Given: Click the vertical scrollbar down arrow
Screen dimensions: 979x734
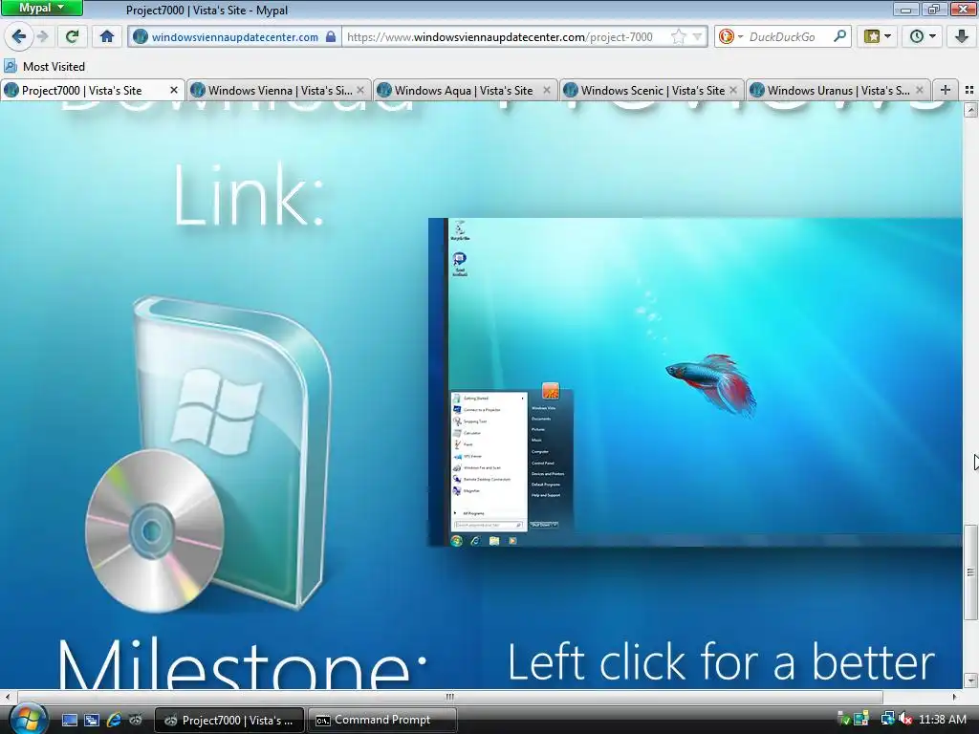Looking at the screenshot, I should (970, 680).
